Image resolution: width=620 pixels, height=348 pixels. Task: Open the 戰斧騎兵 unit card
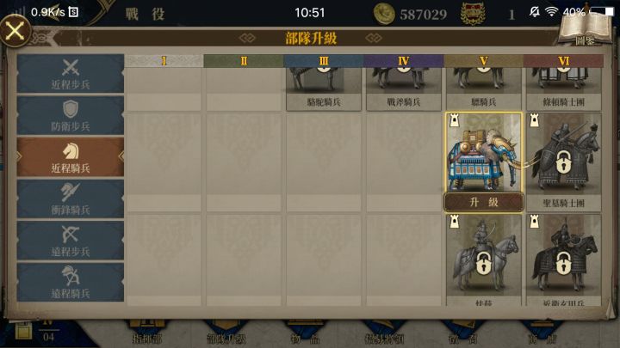(404, 89)
